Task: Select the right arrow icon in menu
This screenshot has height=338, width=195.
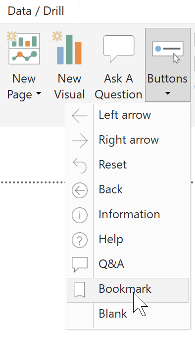Action: (80, 141)
